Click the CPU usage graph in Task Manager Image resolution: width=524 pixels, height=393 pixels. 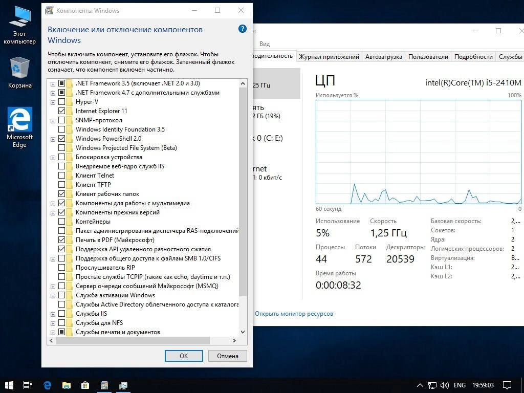tap(419, 152)
